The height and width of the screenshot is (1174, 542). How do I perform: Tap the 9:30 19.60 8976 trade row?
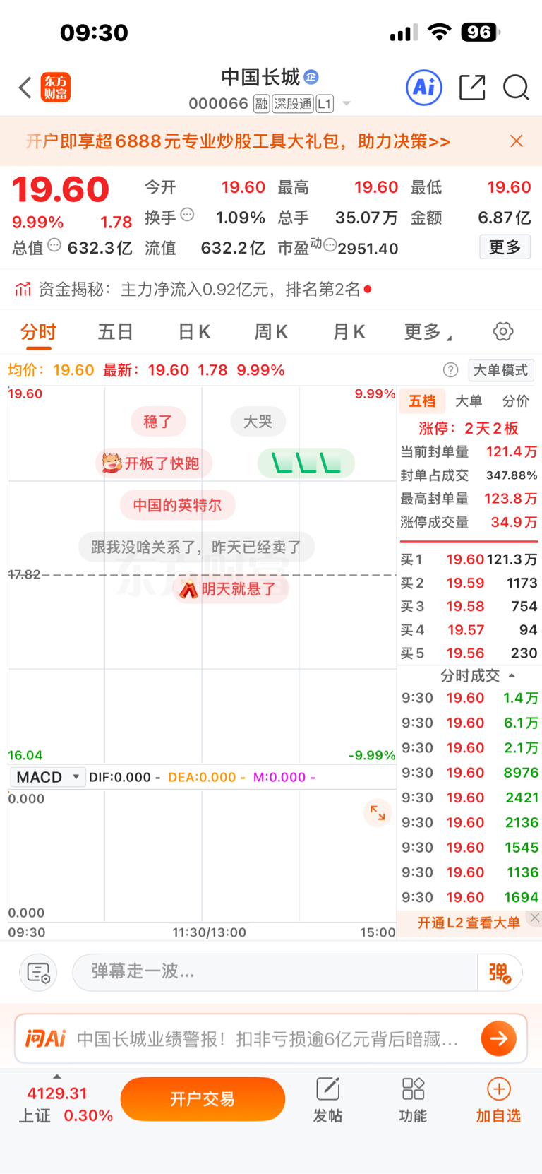pyautogui.click(x=470, y=773)
